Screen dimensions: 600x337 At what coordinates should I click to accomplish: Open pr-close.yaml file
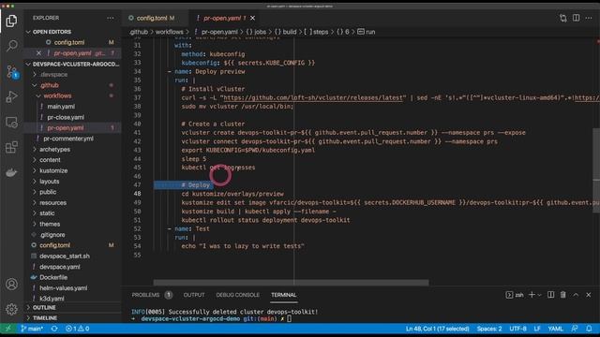click(66, 117)
